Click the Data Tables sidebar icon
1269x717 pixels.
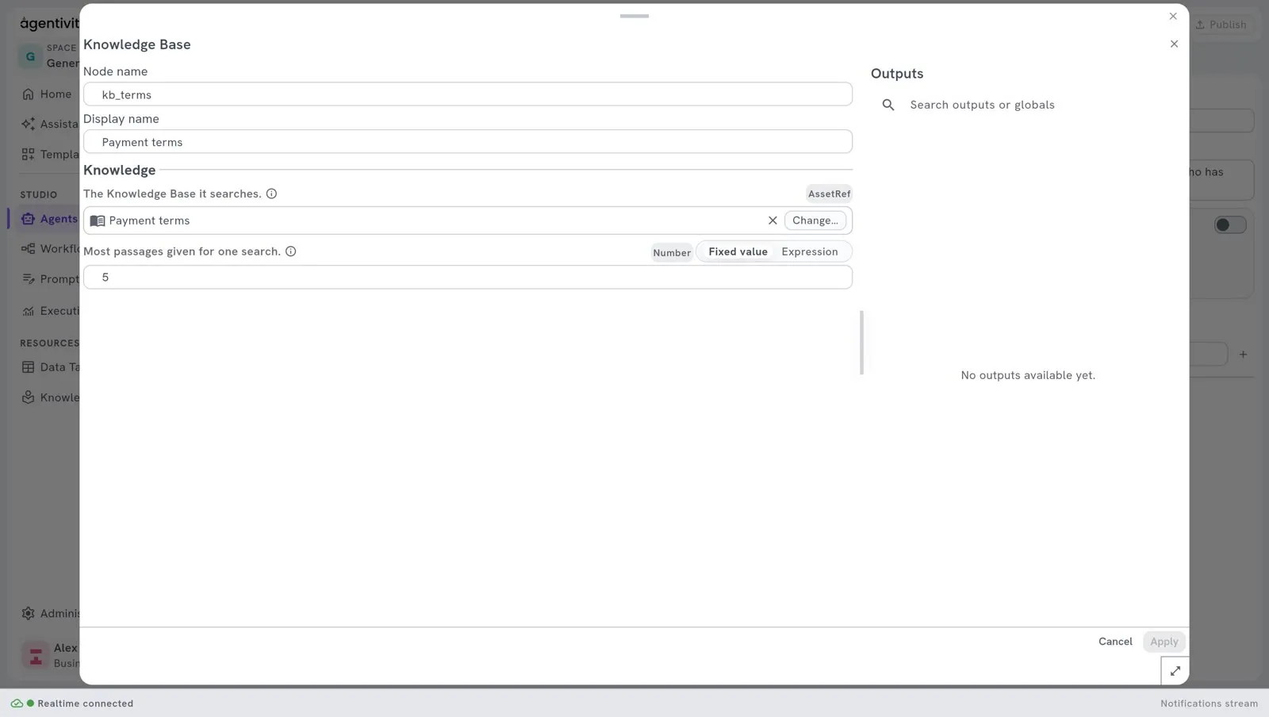(x=28, y=367)
